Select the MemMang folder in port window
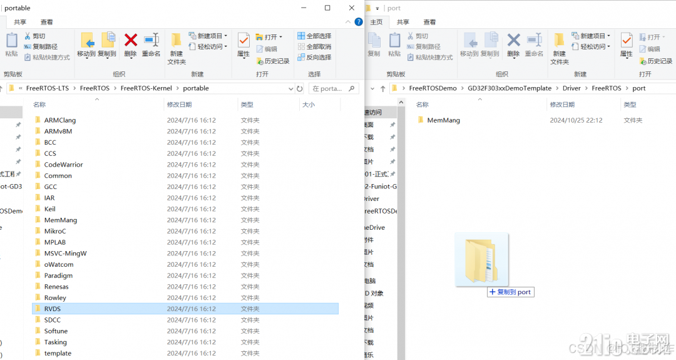676x360 pixels. [x=443, y=120]
